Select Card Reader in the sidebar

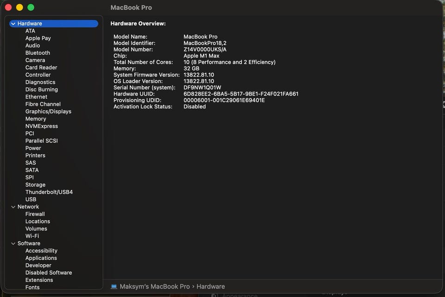click(x=41, y=68)
